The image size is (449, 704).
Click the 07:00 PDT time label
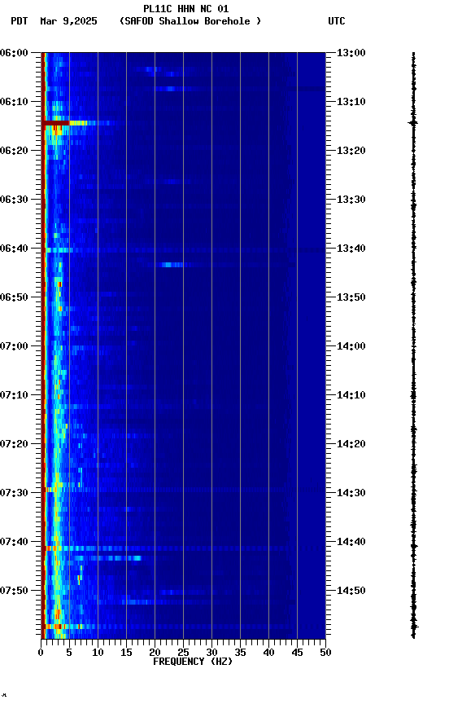[x=14, y=346]
